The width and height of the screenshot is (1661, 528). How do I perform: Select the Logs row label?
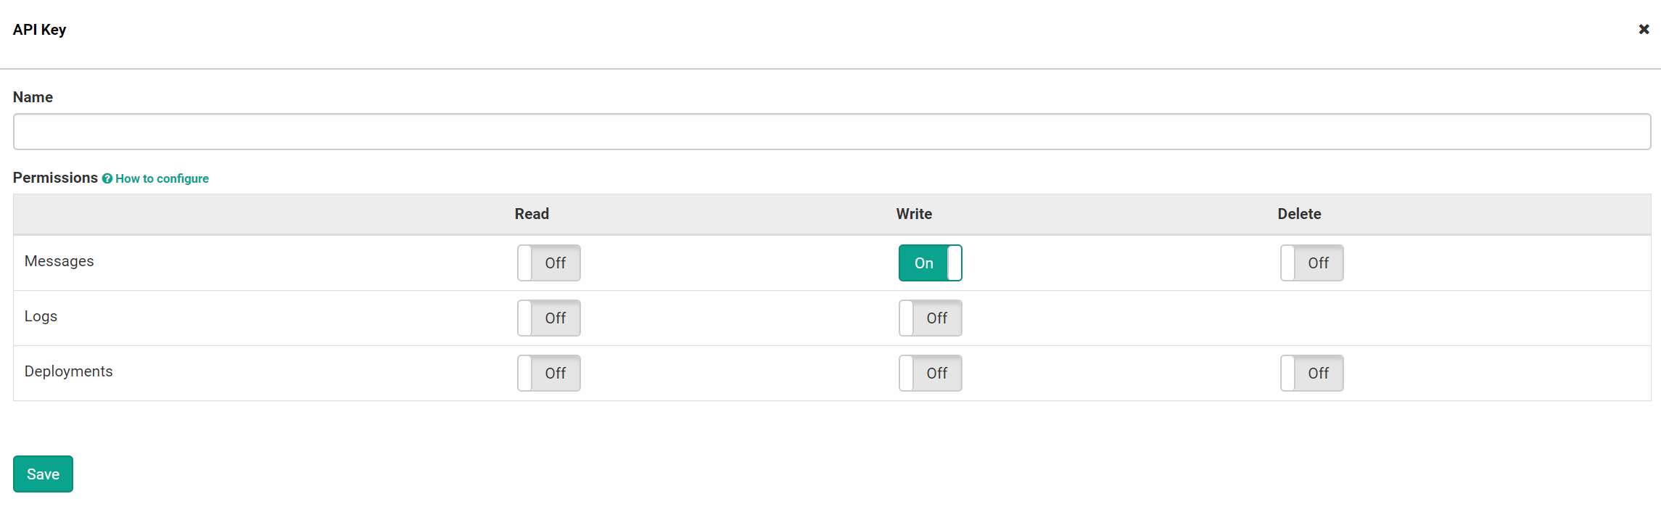(41, 316)
